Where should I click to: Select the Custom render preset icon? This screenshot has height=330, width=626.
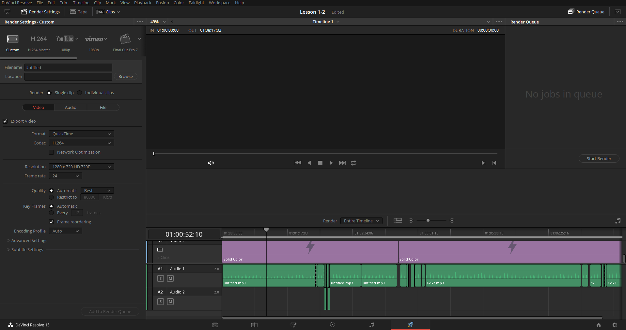coord(13,39)
